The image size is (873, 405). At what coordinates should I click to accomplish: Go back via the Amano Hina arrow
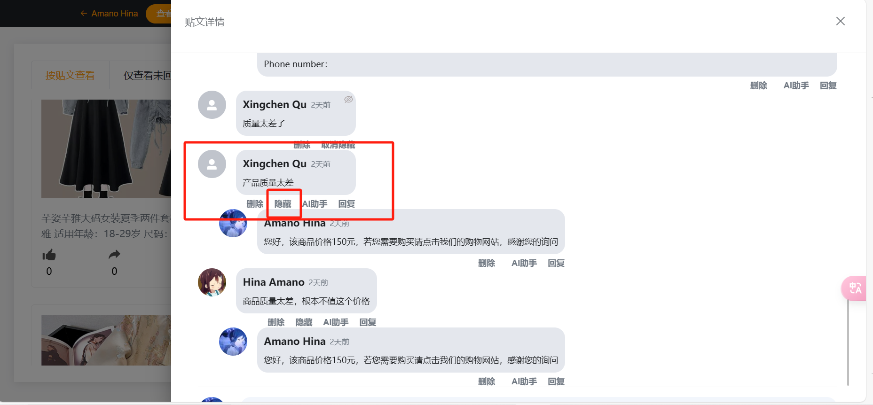[x=109, y=14]
